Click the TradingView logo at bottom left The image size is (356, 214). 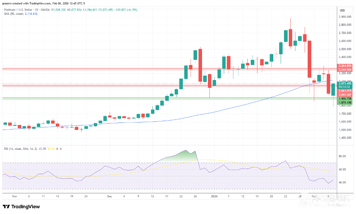tap(21, 207)
